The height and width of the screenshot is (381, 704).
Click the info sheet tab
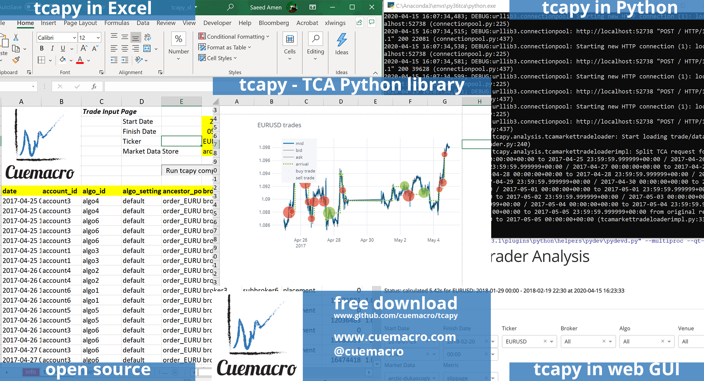pyautogui.click(x=31, y=372)
